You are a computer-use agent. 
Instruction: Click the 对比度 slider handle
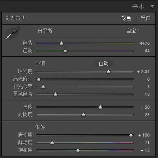click(84, 115)
